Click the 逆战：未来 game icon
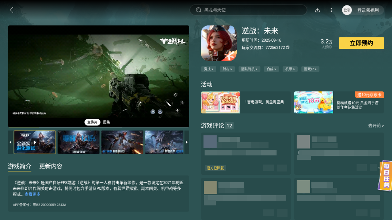Screen dimensions: 392x220 coord(219,43)
